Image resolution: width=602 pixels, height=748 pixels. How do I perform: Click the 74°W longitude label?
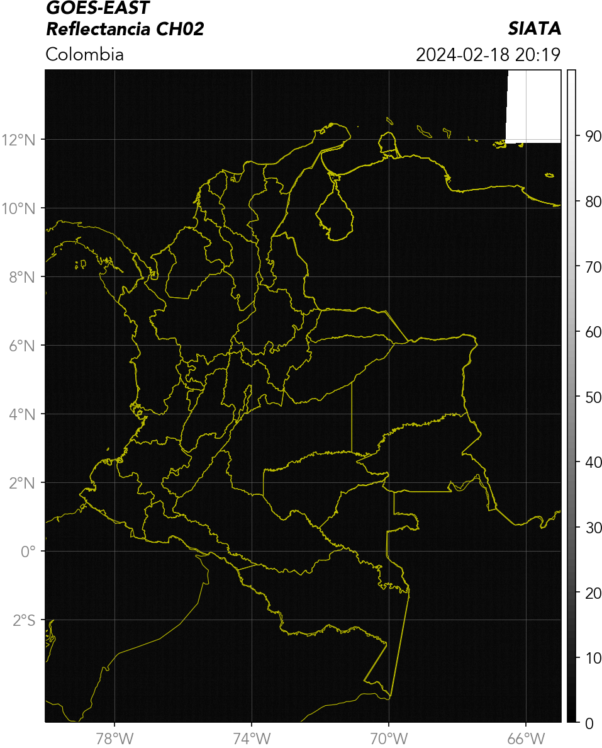(x=252, y=739)
